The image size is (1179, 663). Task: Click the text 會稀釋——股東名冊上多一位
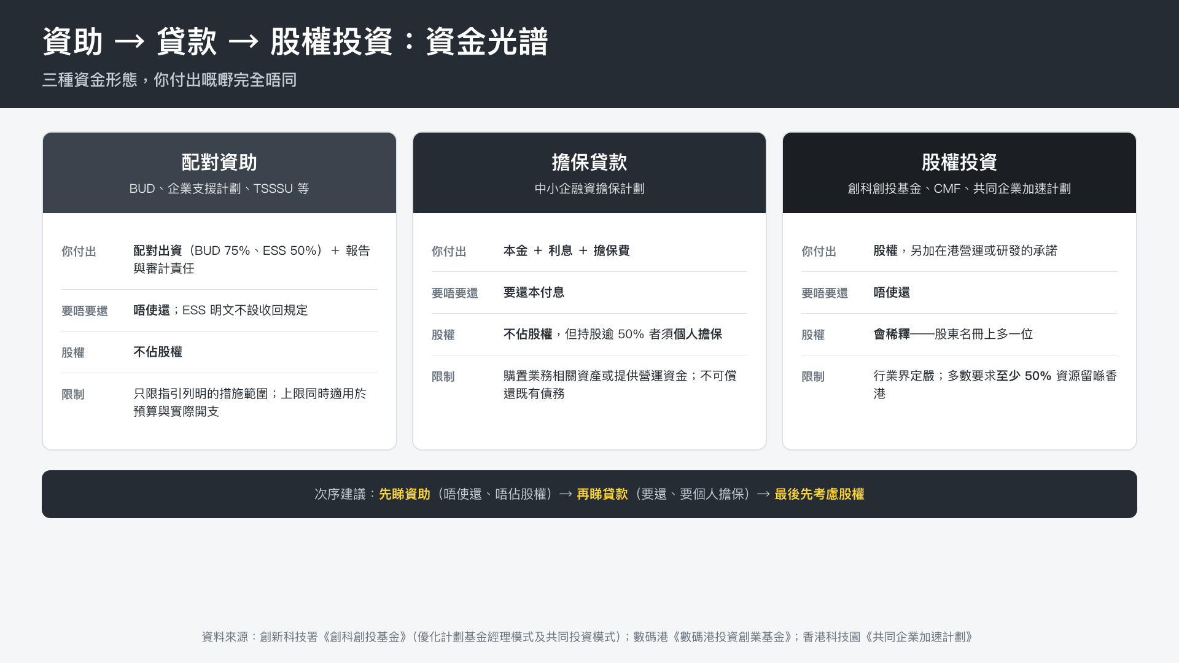tap(953, 334)
